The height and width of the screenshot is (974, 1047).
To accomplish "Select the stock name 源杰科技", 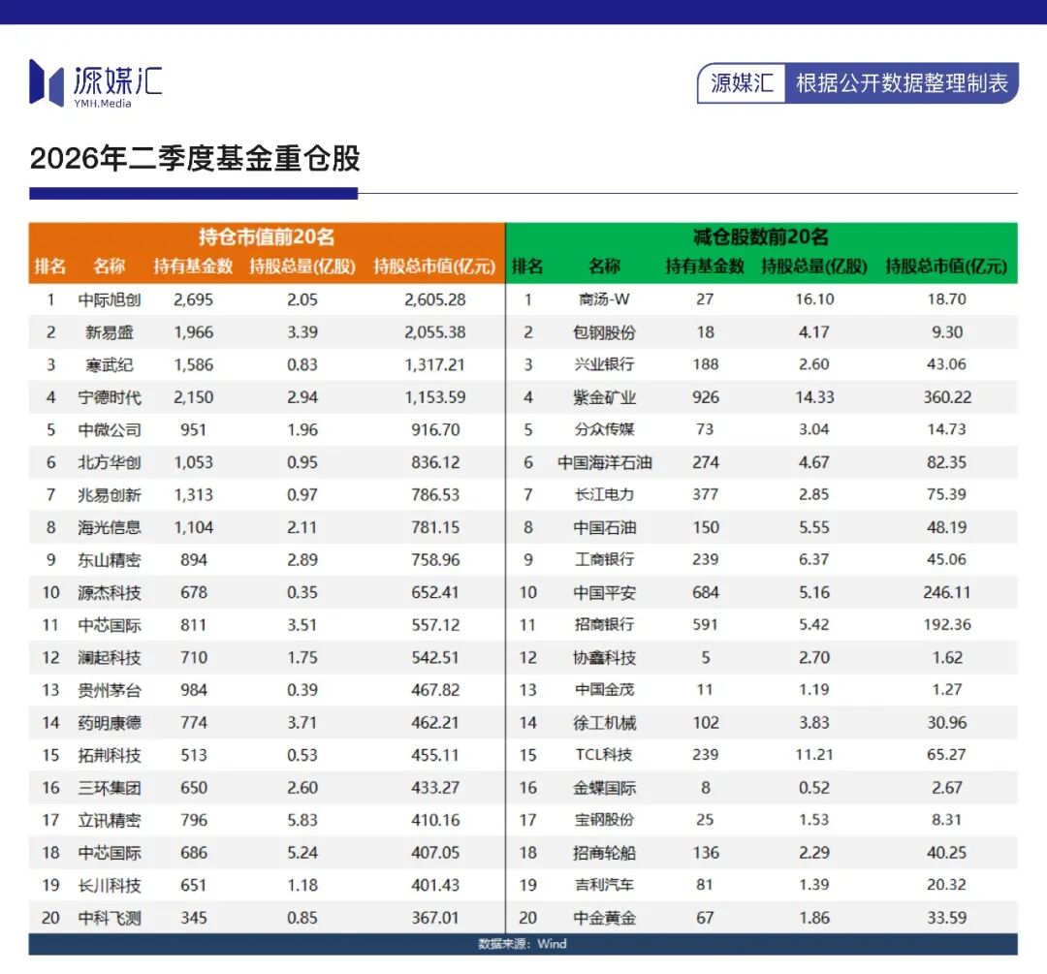I will pos(110,593).
